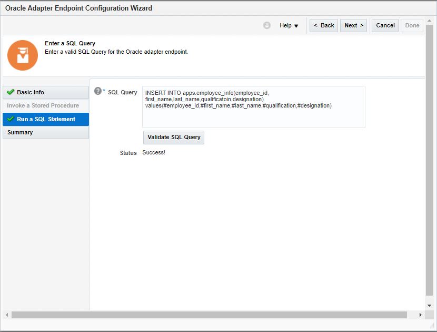Select the Run a SQL Statement step
Viewport: 437px width, 332px height.
coord(46,119)
